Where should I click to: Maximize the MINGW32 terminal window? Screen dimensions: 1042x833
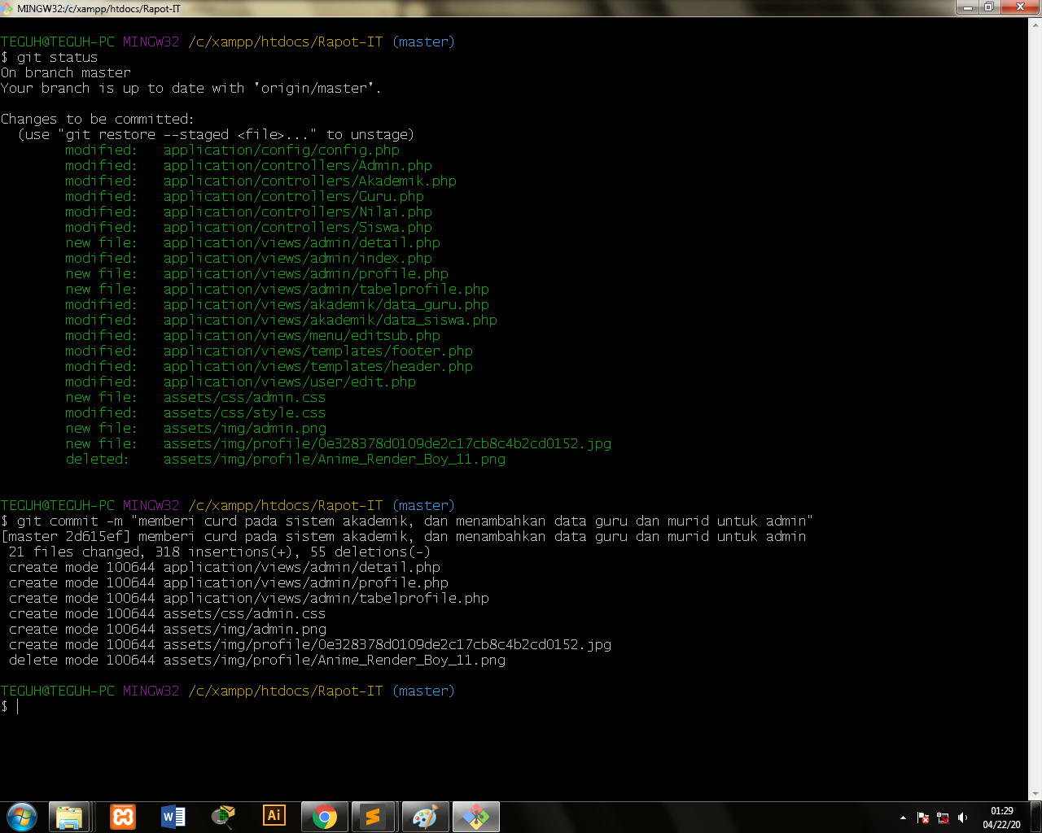point(989,7)
